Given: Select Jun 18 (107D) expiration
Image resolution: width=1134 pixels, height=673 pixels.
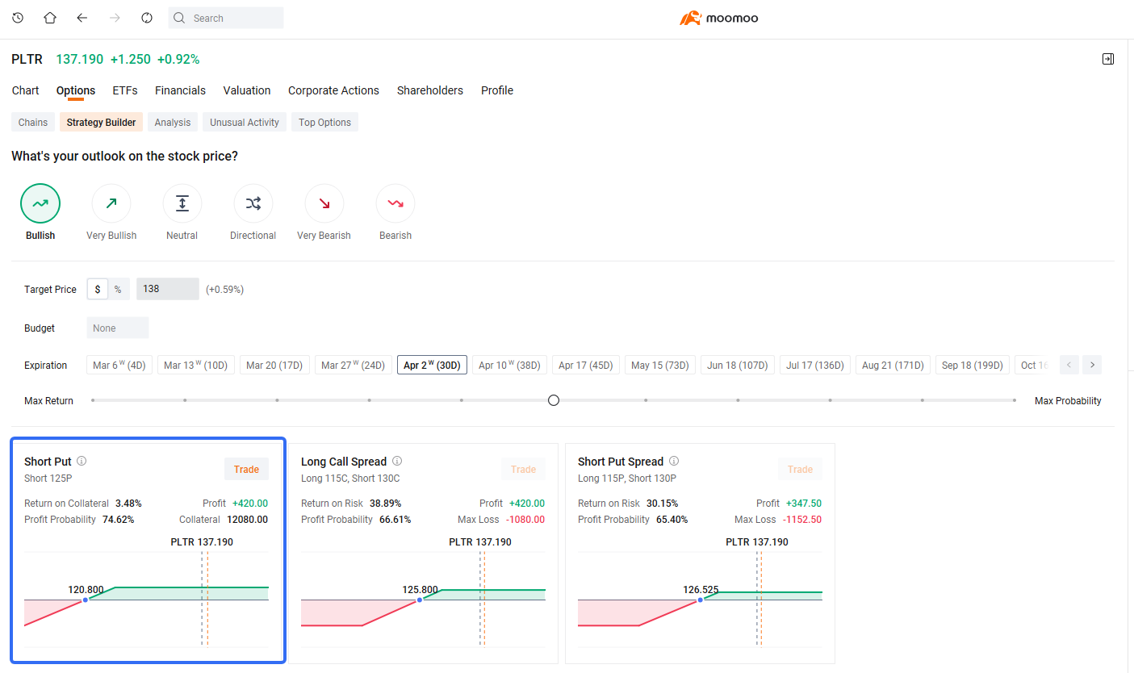Looking at the screenshot, I should pyautogui.click(x=738, y=365).
